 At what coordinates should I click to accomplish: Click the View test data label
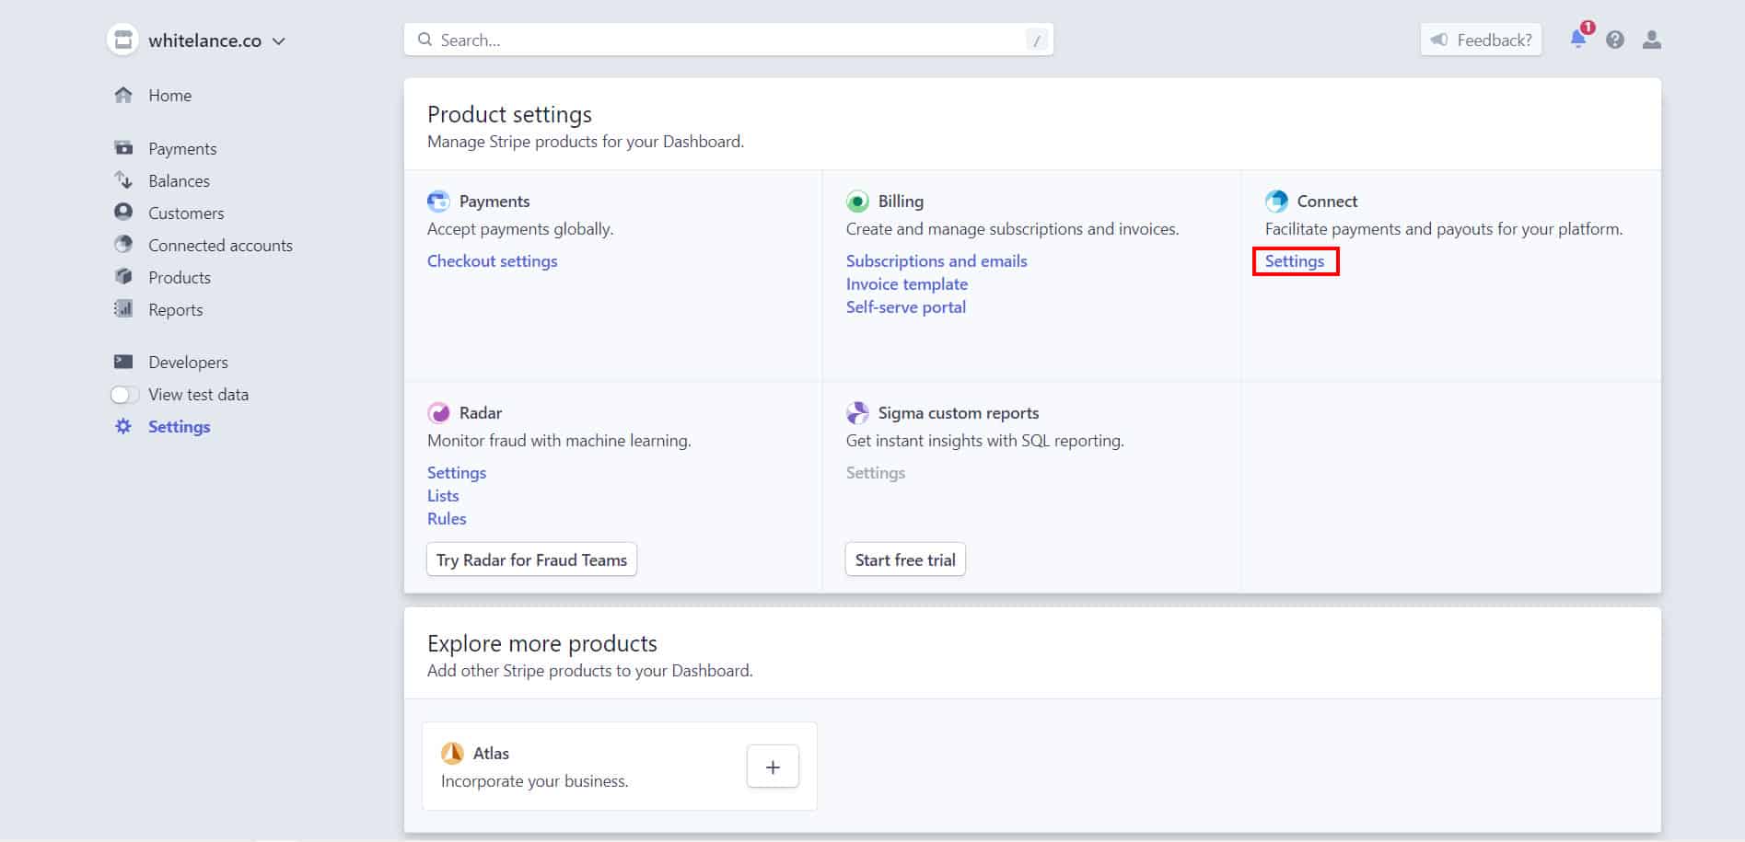198,394
